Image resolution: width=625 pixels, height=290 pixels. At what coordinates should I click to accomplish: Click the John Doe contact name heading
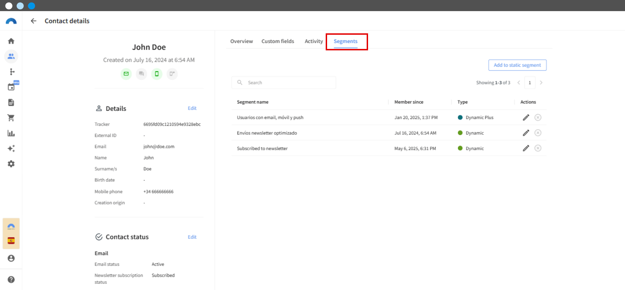[x=149, y=47]
